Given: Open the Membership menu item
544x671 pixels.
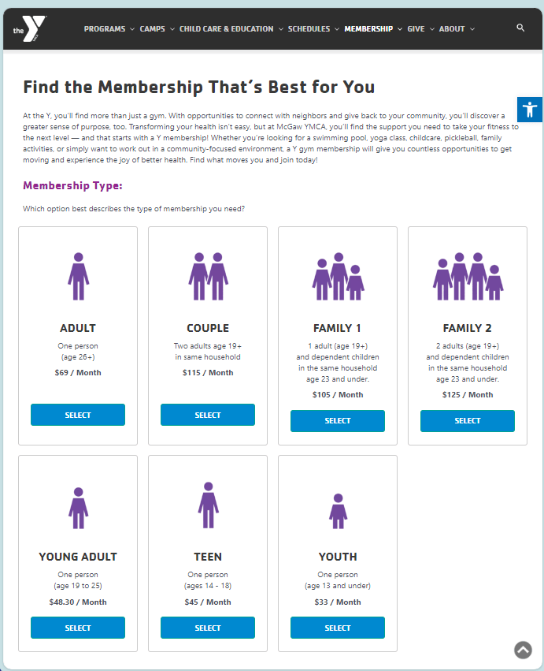Looking at the screenshot, I should point(372,29).
